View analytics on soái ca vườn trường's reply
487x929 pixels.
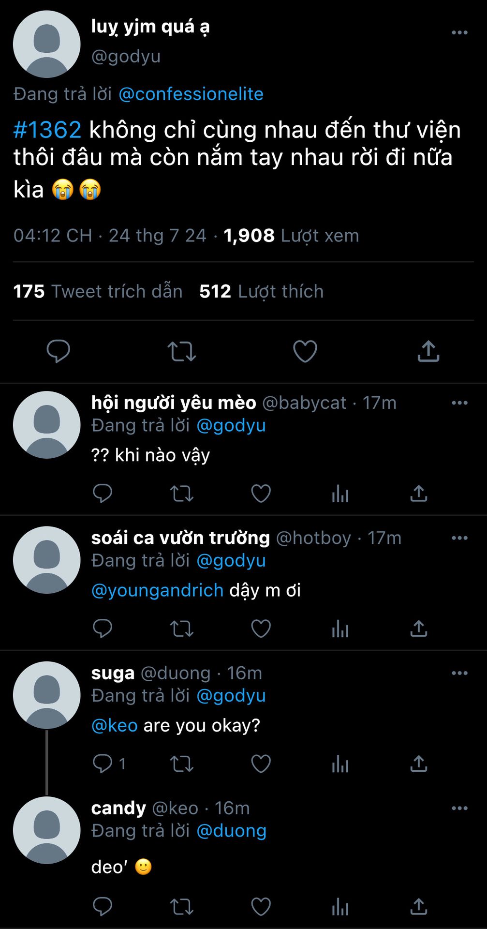click(x=340, y=629)
